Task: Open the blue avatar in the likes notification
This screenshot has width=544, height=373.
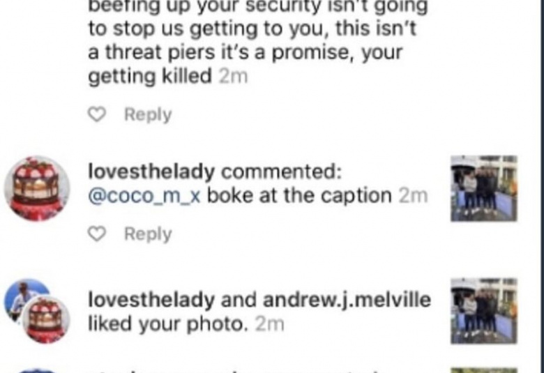Action: tap(23, 297)
